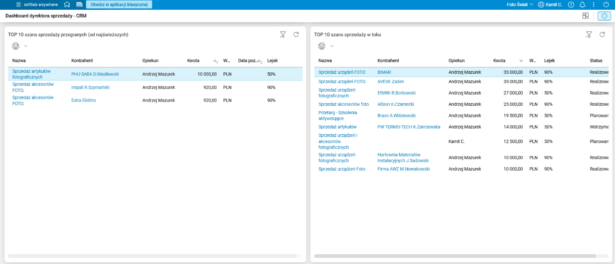The image size is (615, 264).
Task: Open contractor Albion K.Czarnecki
Action: point(395,104)
